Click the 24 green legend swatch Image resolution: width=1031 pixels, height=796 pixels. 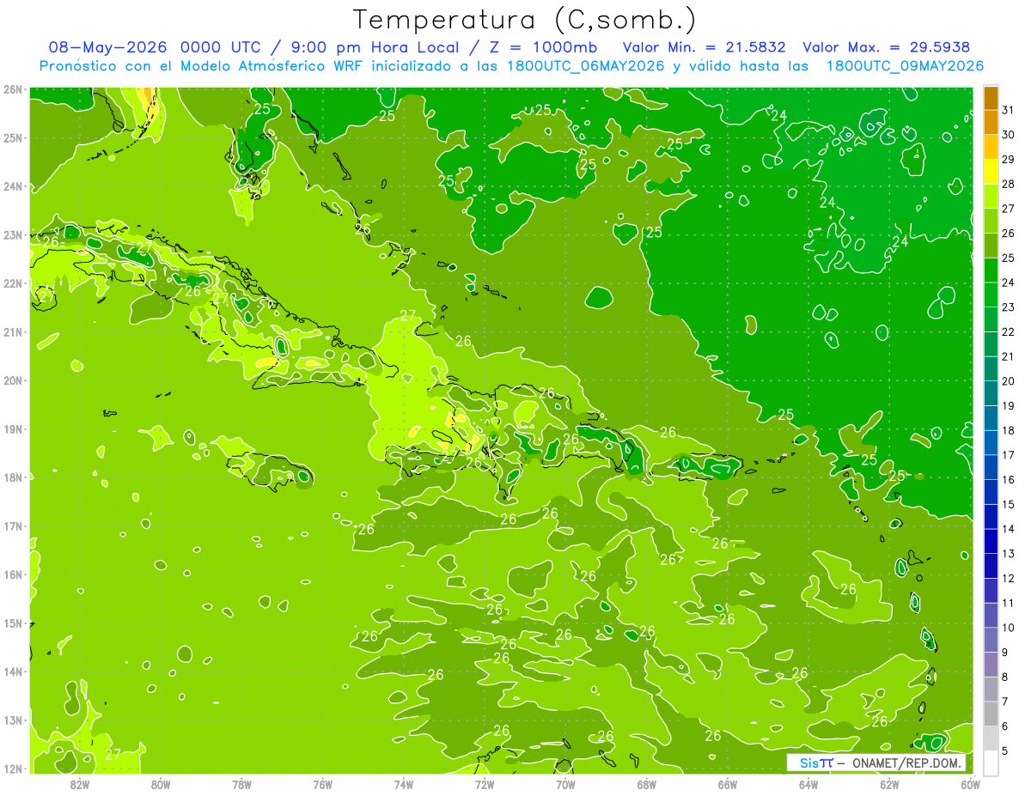[x=991, y=271]
